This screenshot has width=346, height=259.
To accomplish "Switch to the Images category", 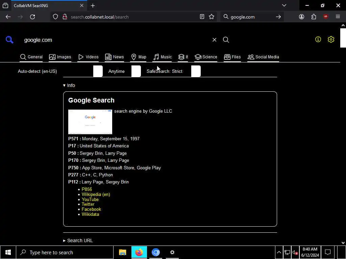I will pos(60,57).
